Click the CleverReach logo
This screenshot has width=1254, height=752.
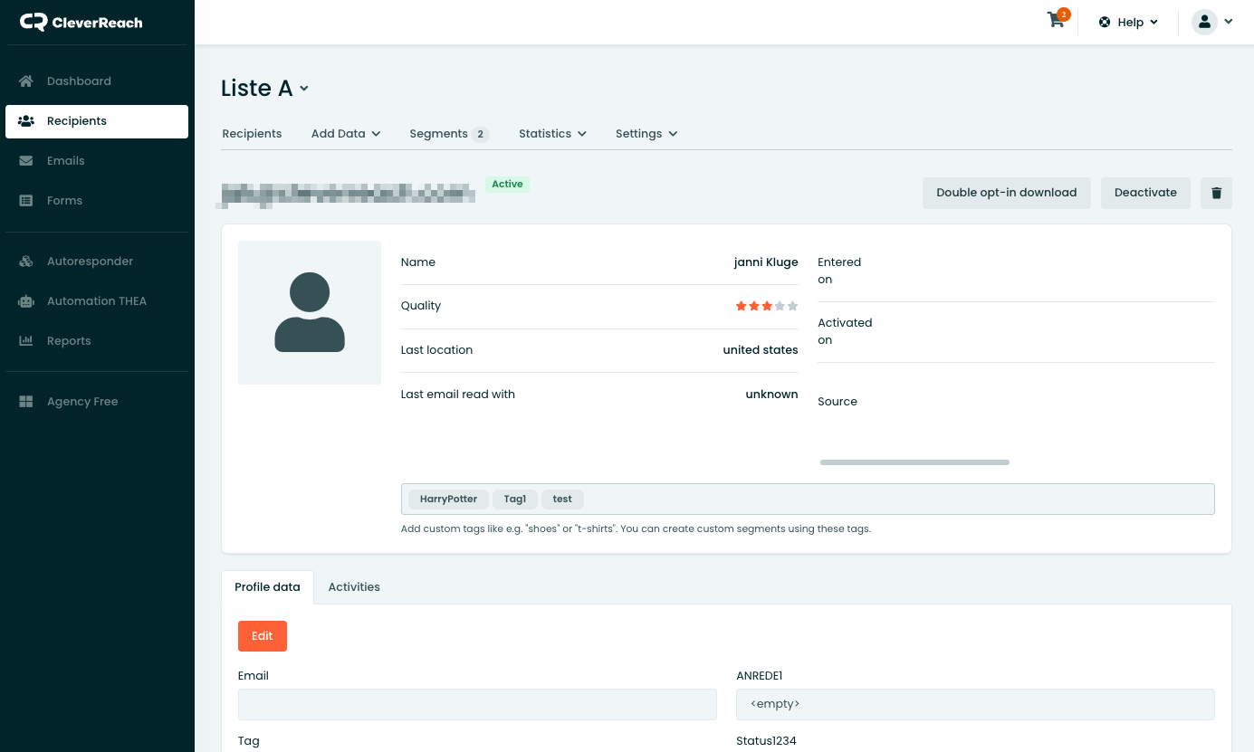click(x=81, y=22)
